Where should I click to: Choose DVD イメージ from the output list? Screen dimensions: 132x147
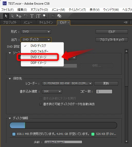click(42, 57)
